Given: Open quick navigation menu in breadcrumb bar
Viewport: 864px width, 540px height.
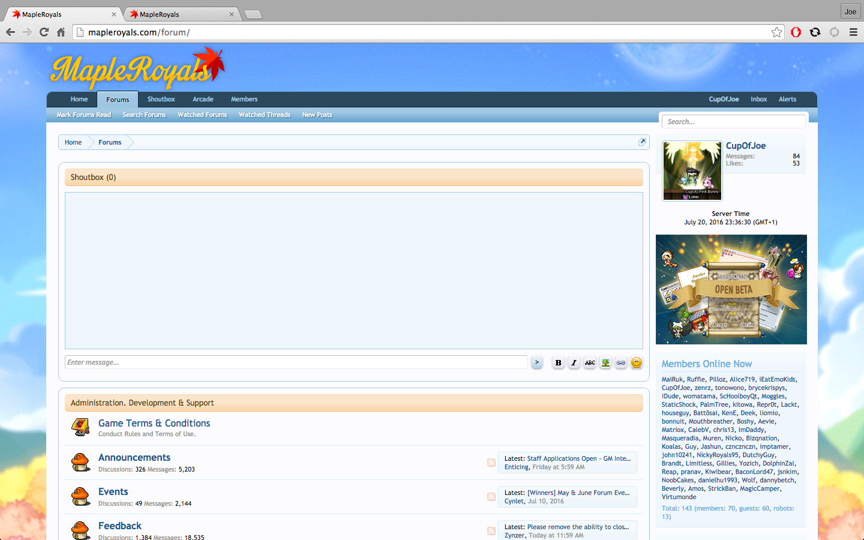Looking at the screenshot, I should (642, 142).
